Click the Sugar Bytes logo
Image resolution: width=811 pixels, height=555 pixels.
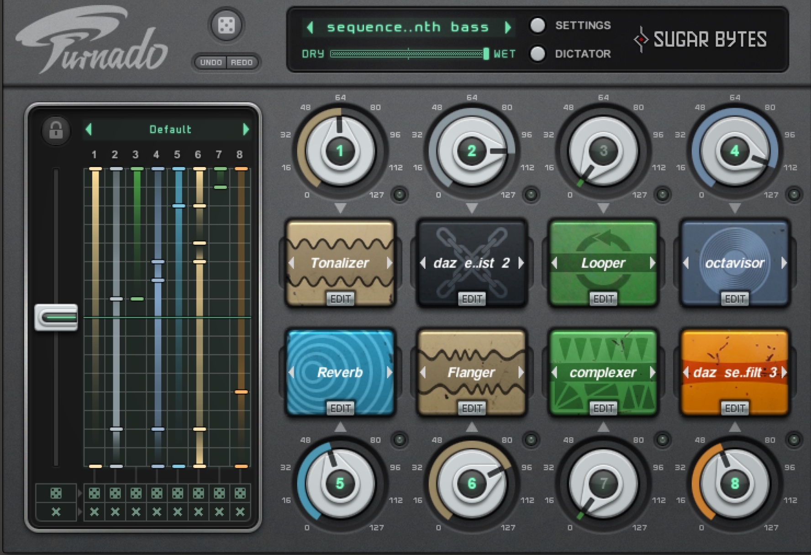(700, 40)
